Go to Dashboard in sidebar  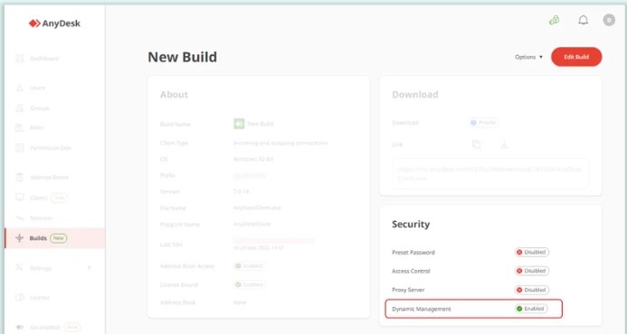[44, 59]
